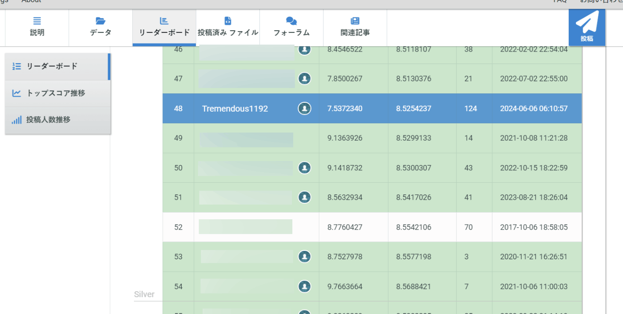Click the profile icon in rank 51 row

point(304,197)
